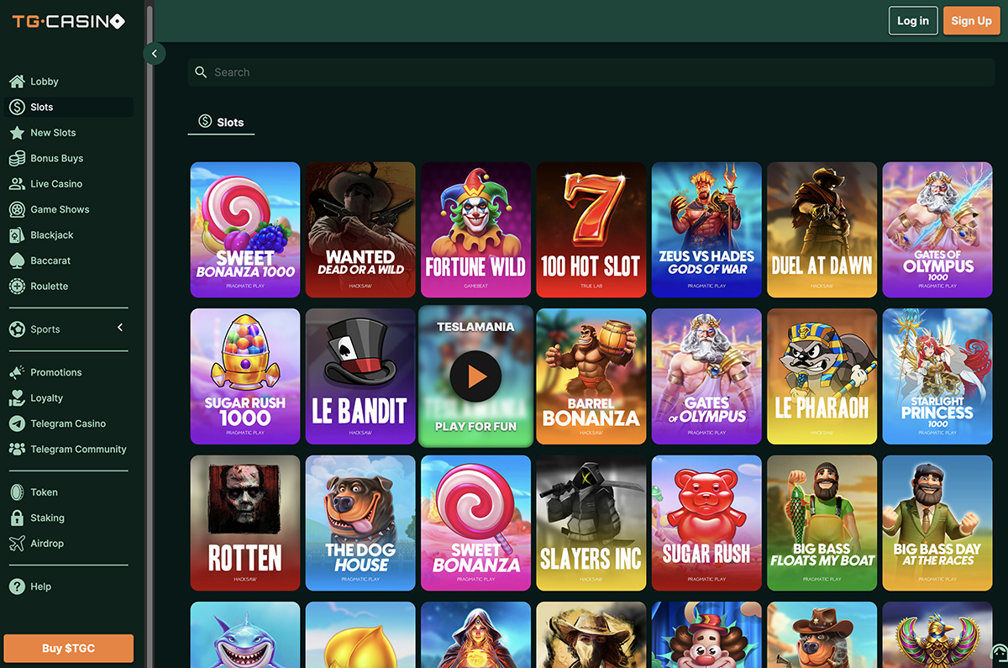
Task: Click the Staking padlock icon
Action: coord(17,518)
